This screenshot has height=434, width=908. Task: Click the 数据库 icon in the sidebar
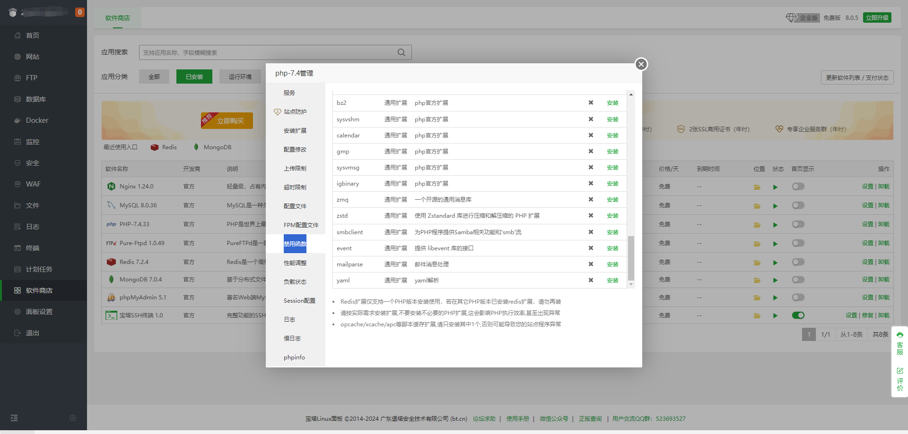pyautogui.click(x=17, y=99)
